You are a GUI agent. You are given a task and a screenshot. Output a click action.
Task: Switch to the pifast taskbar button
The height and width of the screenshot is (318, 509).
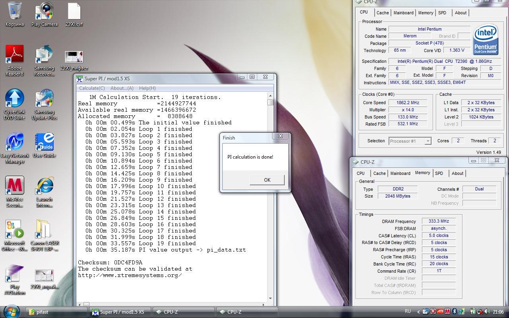pos(57,312)
